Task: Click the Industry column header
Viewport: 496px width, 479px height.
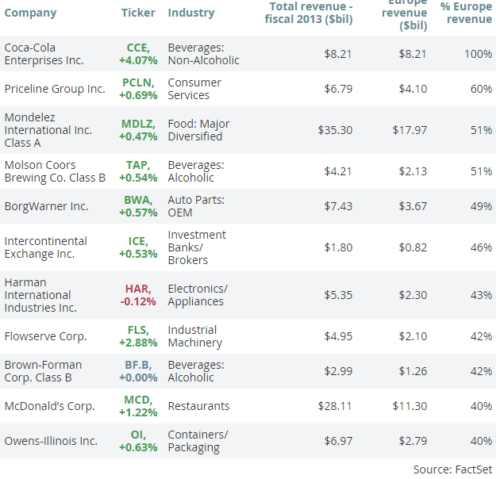Action: point(191,13)
